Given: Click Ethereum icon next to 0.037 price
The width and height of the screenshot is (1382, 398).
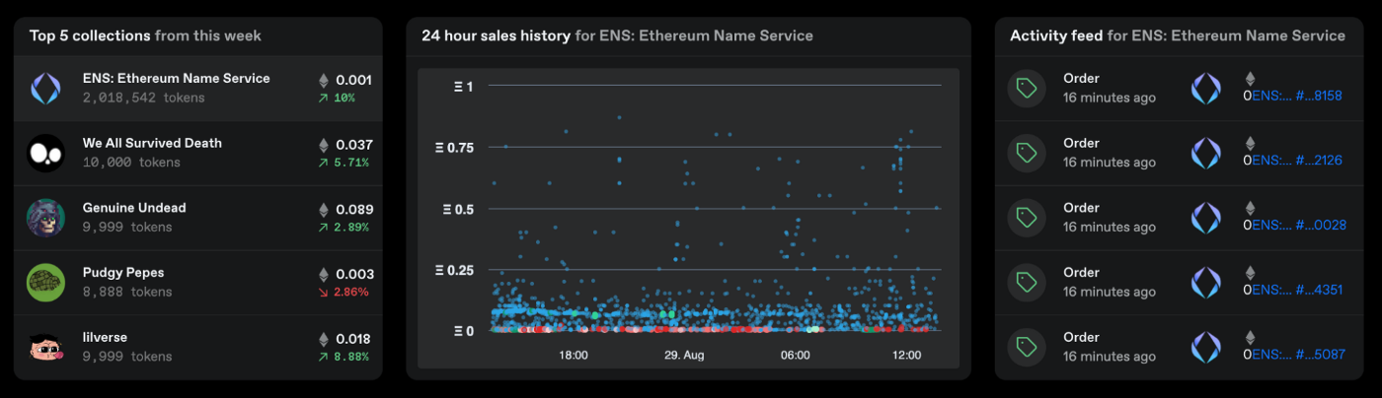Looking at the screenshot, I should pos(323,145).
